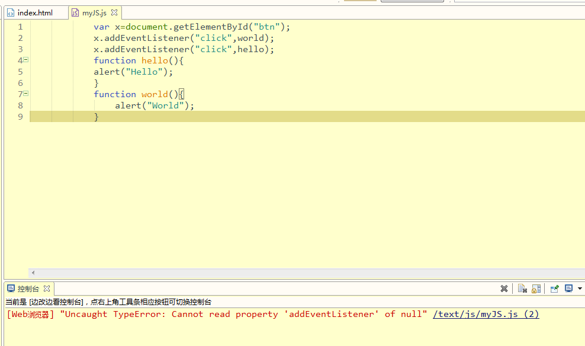Click the closing brace on line 6
Viewport: 585px width, 346px height.
tap(97, 83)
